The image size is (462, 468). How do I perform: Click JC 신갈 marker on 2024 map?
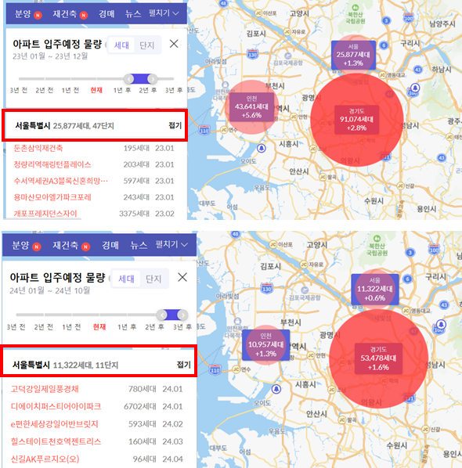pos(426,429)
